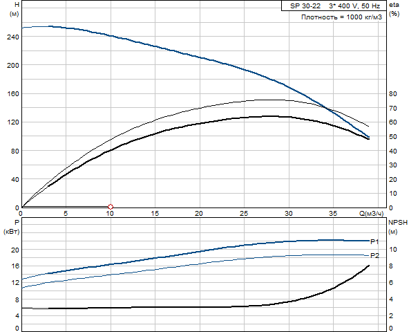Click the 160 value on H axis
Image resolution: width=409 pixels, height=332 pixels.
(x=13, y=94)
